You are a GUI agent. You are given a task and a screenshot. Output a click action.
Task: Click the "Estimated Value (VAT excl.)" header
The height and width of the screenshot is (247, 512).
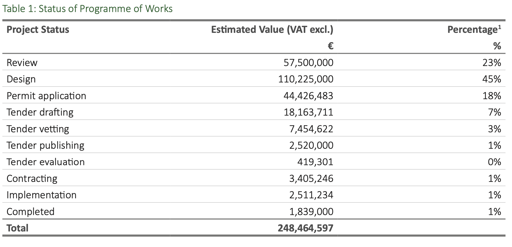point(272,30)
